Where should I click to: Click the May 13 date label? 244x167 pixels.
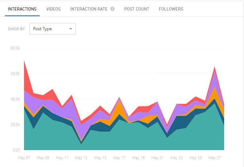pos(81,158)
